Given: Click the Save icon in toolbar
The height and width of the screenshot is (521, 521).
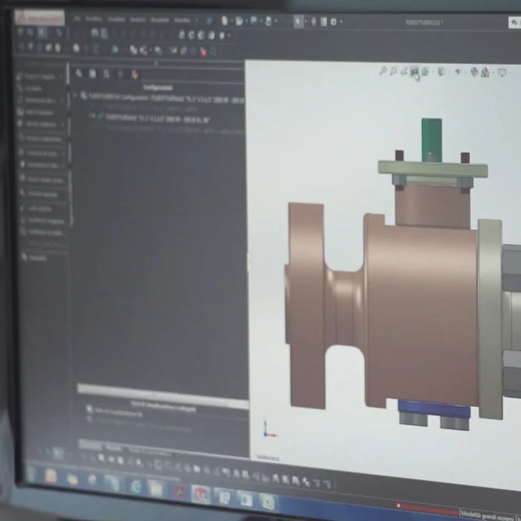Looking at the screenshot, I should click(254, 21).
